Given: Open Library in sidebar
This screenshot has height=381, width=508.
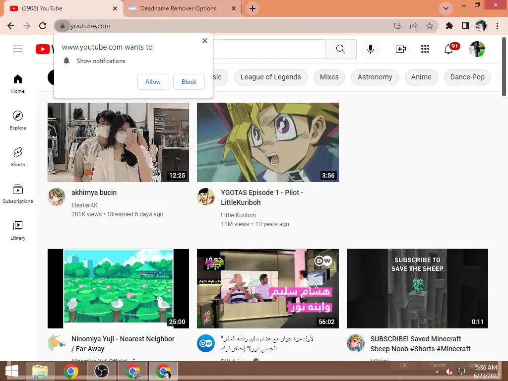Looking at the screenshot, I should [x=18, y=230].
